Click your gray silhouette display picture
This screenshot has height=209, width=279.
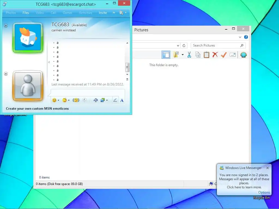coord(28,85)
